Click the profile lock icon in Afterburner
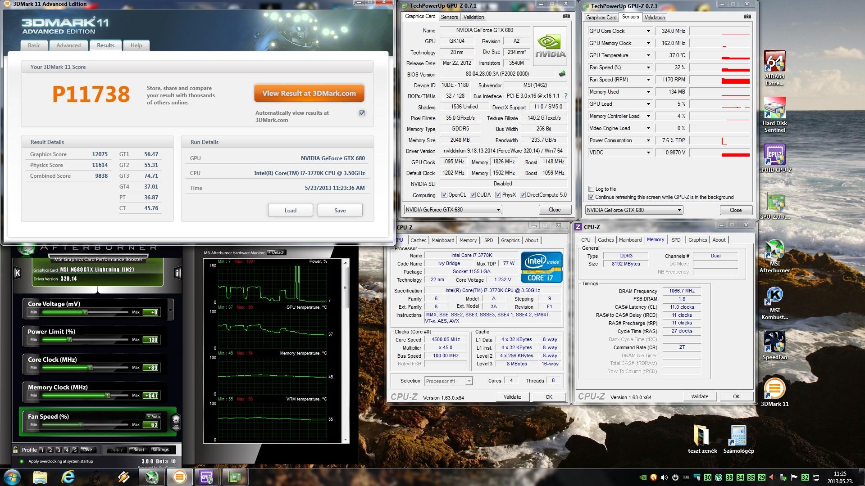Screen dimensions: 865x486 click(x=15, y=450)
